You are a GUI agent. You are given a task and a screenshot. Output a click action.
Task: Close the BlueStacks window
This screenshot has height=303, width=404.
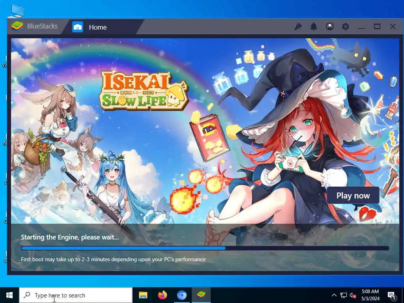[x=393, y=26]
